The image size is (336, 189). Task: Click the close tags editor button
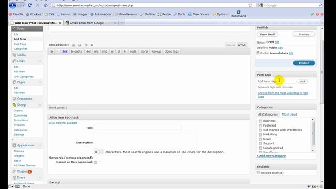pyautogui.click(x=172, y=51)
